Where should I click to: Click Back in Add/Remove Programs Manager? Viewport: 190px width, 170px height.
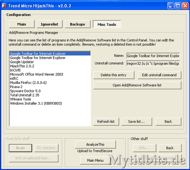point(168,122)
